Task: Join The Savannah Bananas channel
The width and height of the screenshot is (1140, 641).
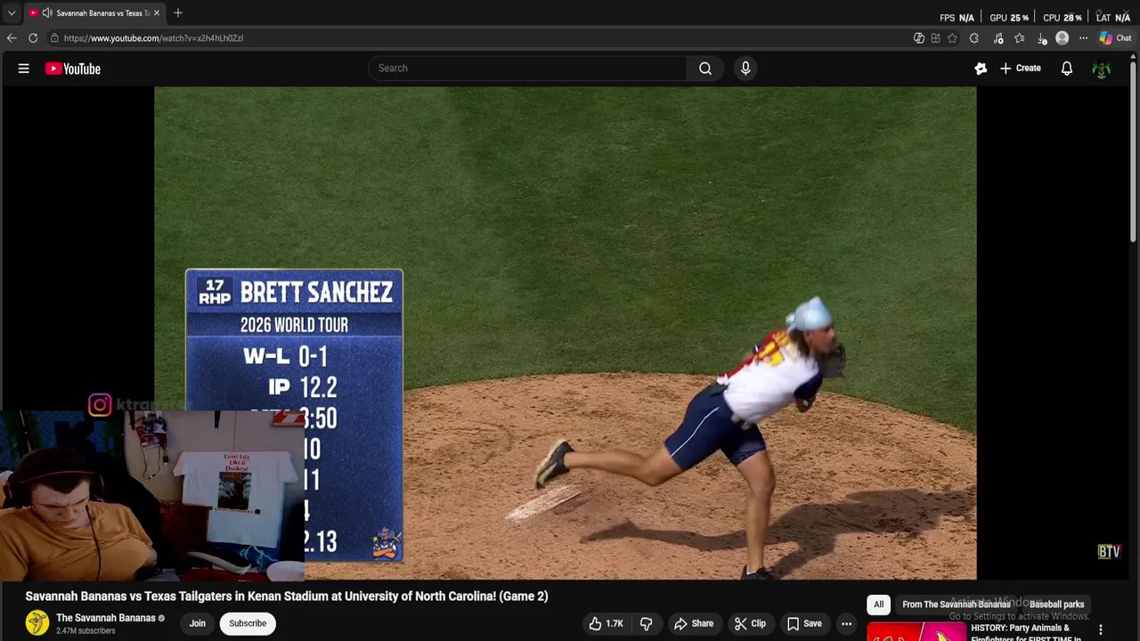Action: coord(197,624)
